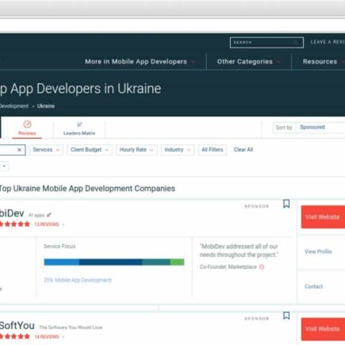Click the Leaders Matrix icon
This screenshot has height=345, width=345.
79,125
